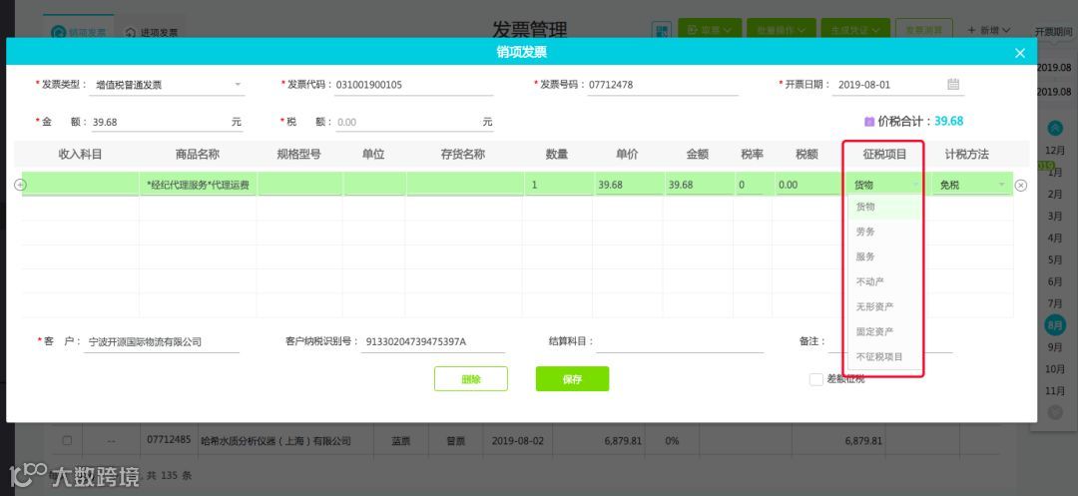Click the purple icon beside 价税合计
Image resolution: width=1078 pixels, height=496 pixels.
[869, 122]
